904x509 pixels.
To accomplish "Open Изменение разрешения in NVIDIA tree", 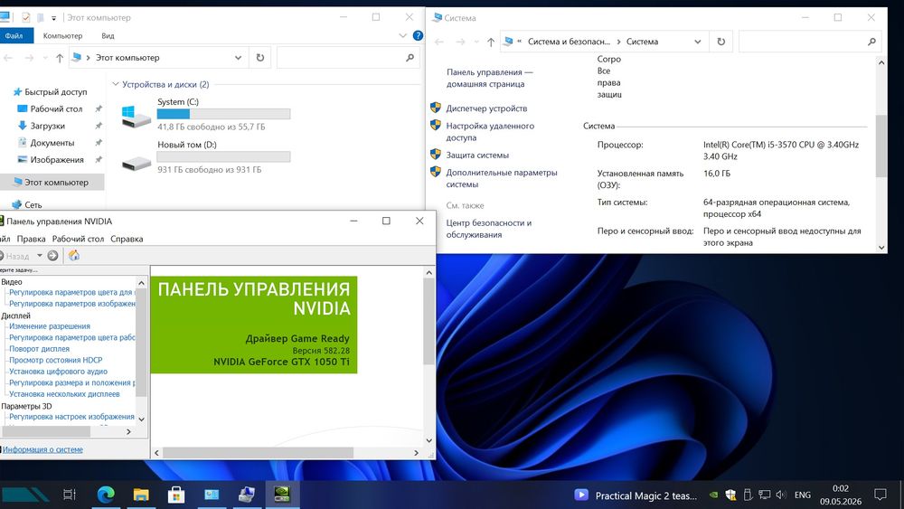I will [50, 326].
